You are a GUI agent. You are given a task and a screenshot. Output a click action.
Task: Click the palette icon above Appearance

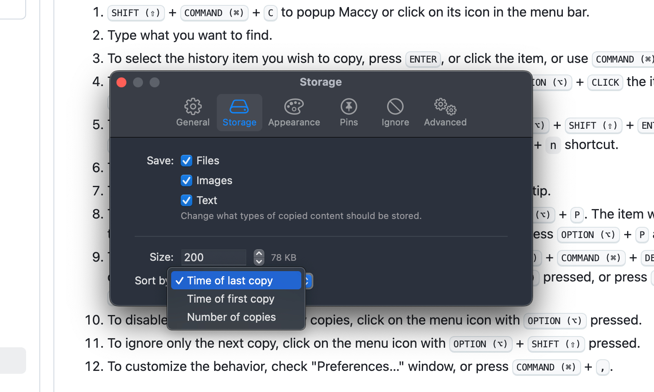294,106
